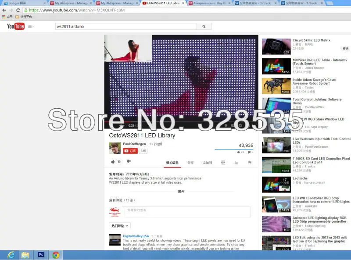Open the 热门评论 sort dropdown
Screen dimensions: 351x260
120,226
